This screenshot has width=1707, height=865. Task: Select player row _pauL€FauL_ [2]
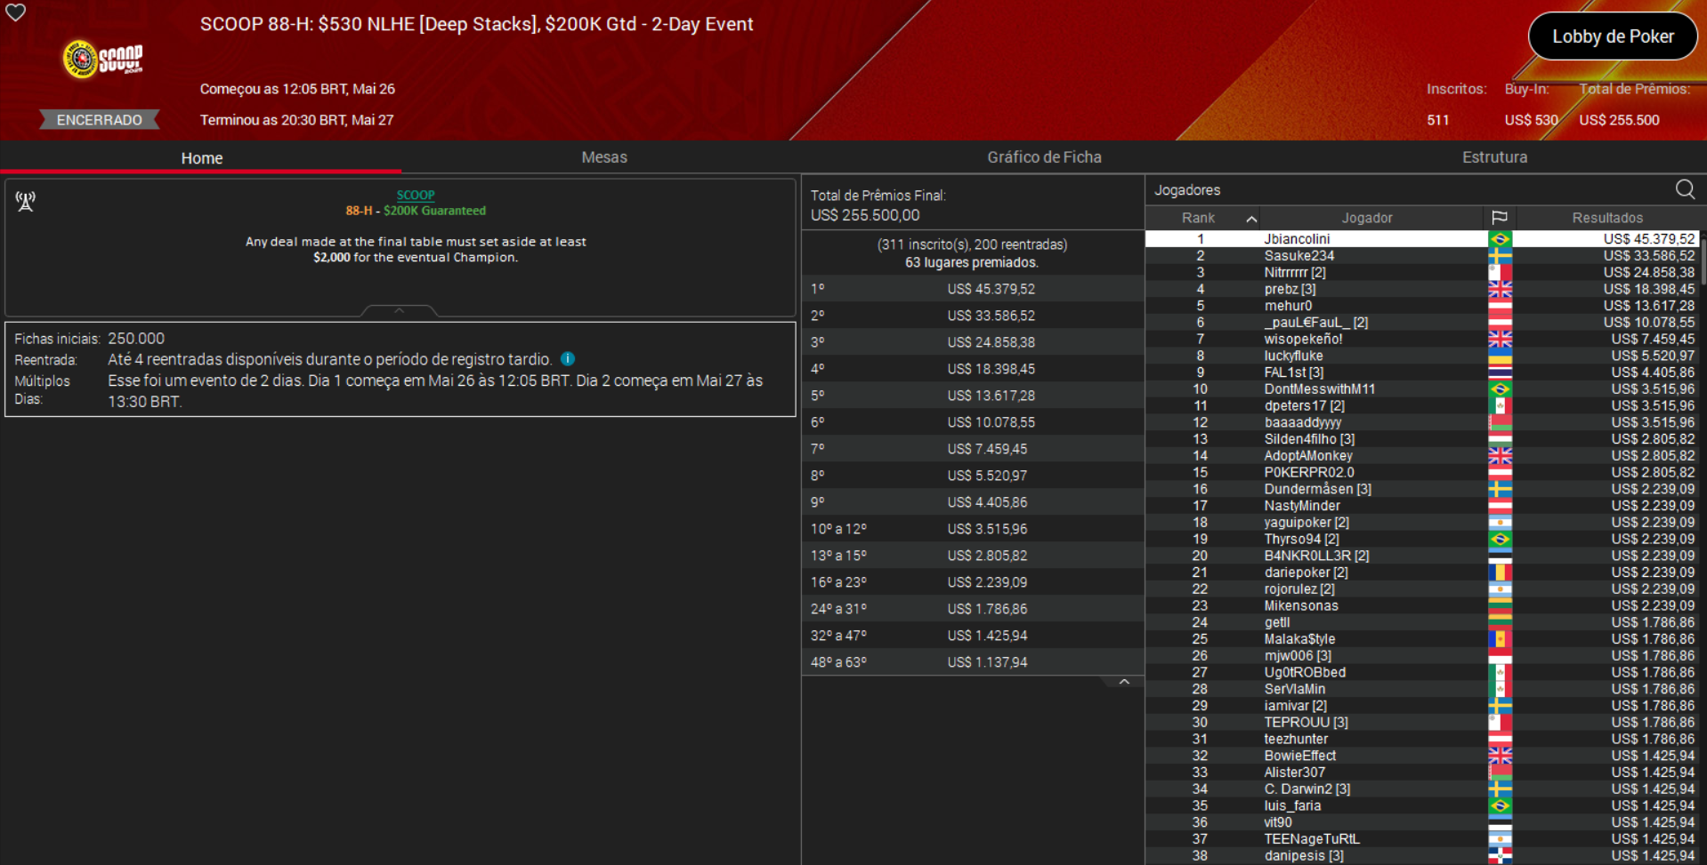point(1421,323)
